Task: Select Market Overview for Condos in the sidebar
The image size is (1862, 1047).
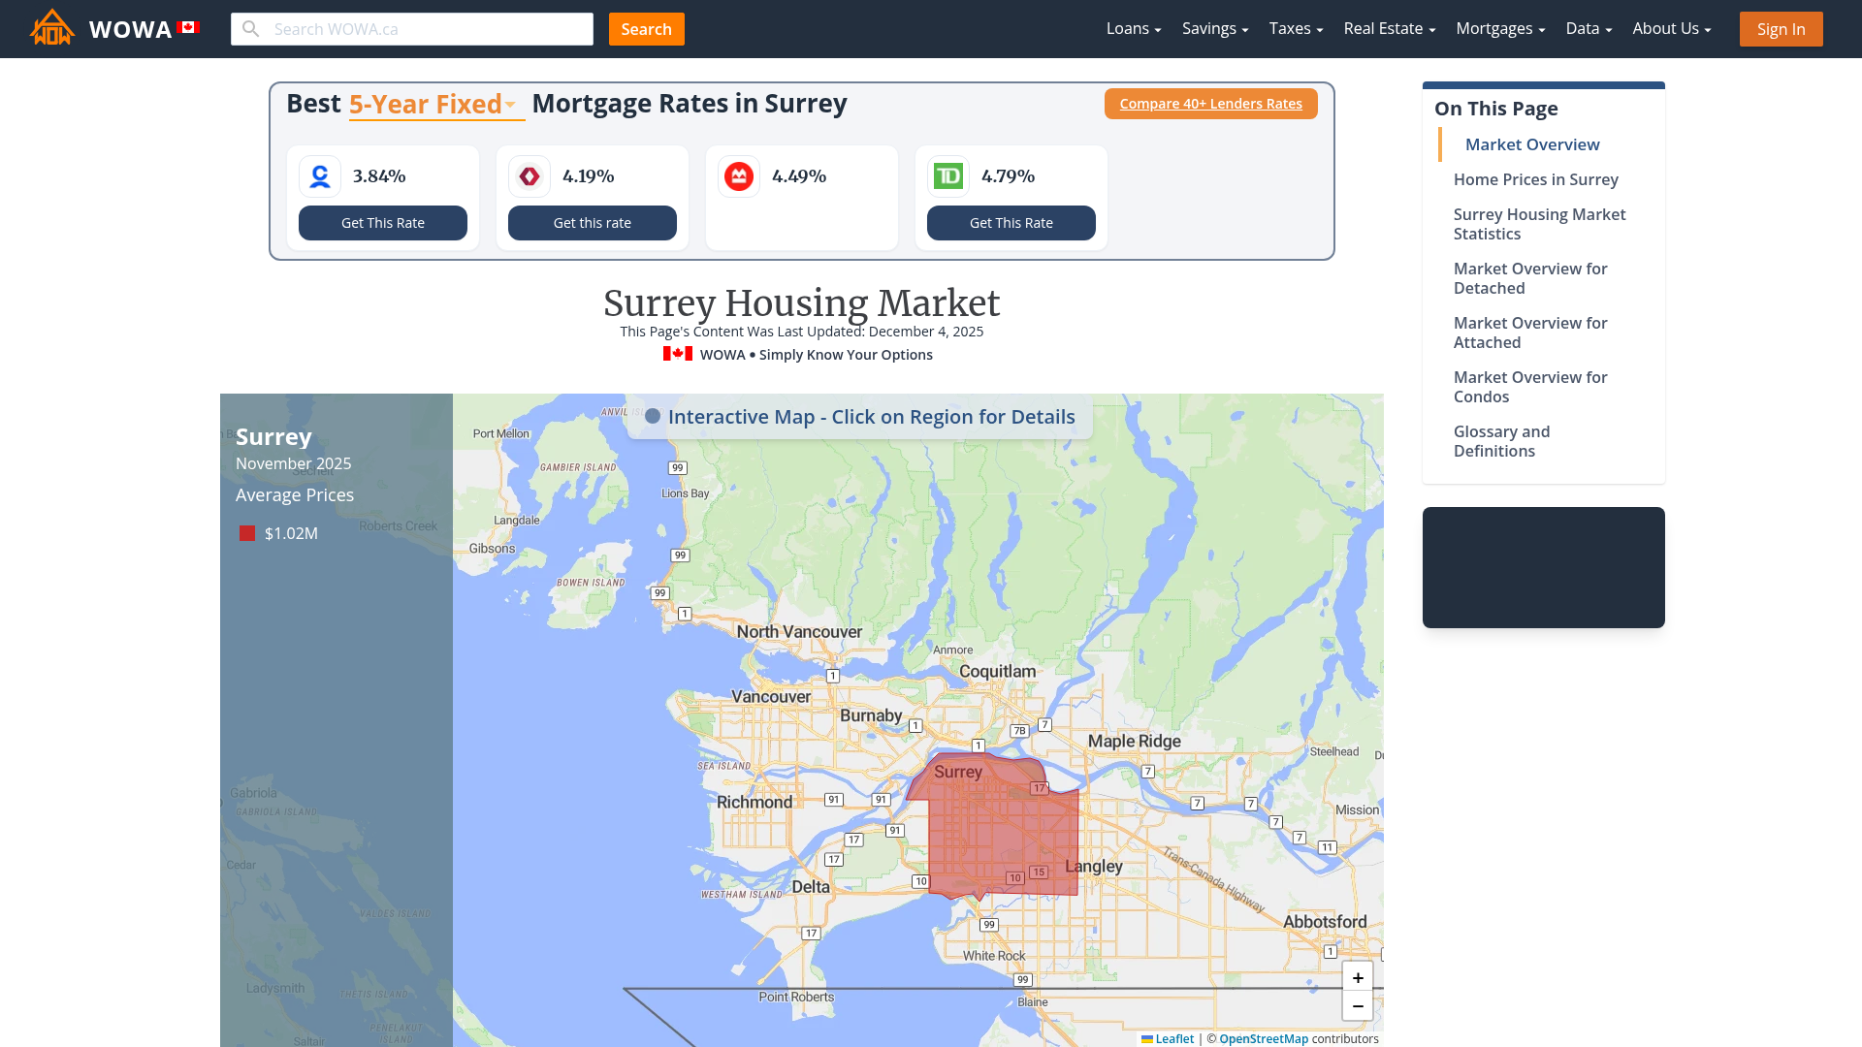Action: (x=1530, y=387)
